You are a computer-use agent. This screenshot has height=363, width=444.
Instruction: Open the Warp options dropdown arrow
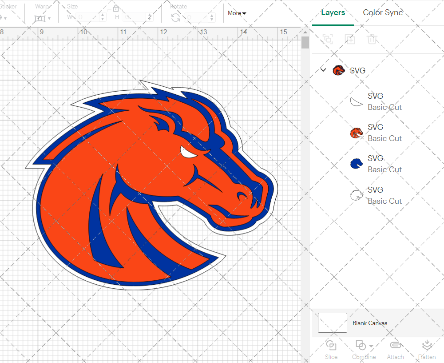tap(48, 18)
